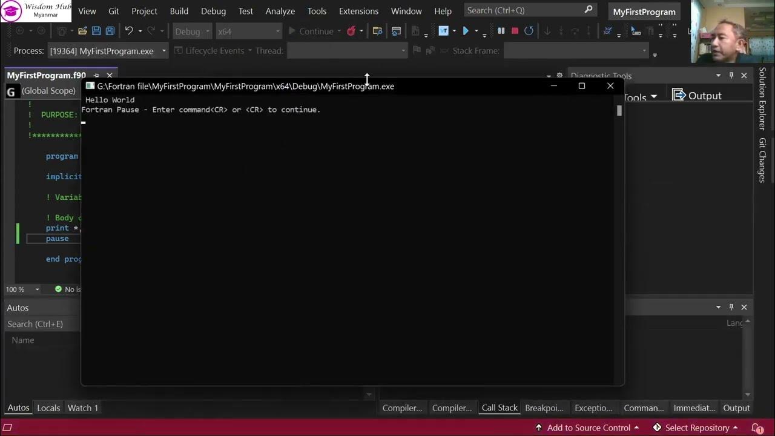Click the red Stop Debugging icon
This screenshot has width=775, height=436.
(x=515, y=31)
